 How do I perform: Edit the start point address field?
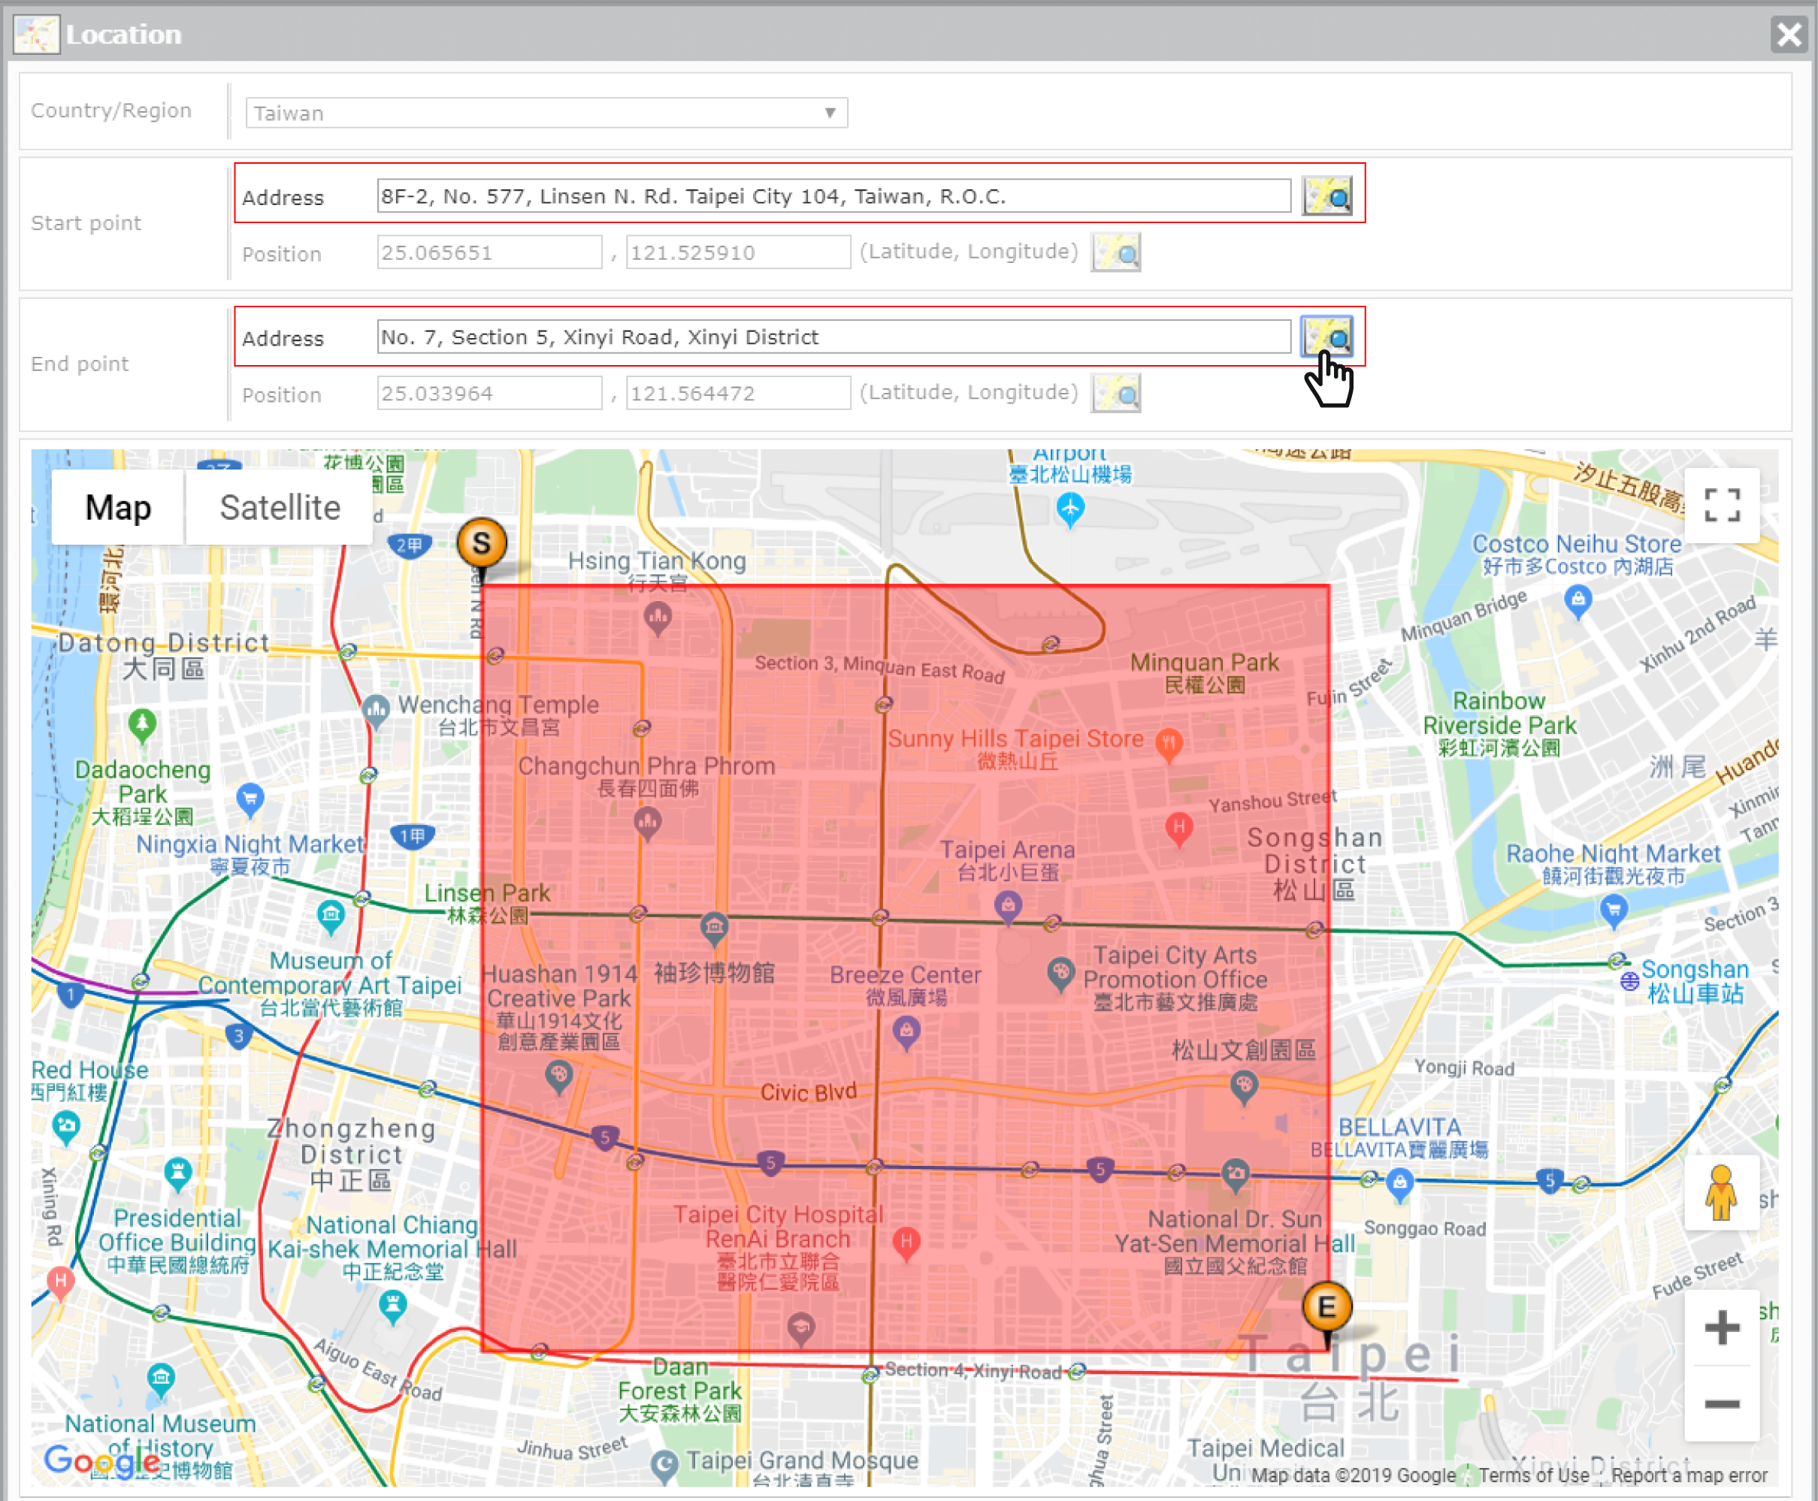(833, 196)
